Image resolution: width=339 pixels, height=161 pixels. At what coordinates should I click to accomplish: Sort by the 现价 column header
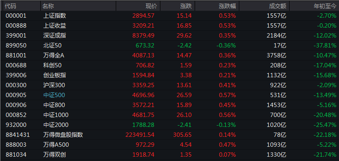pos(138,6)
